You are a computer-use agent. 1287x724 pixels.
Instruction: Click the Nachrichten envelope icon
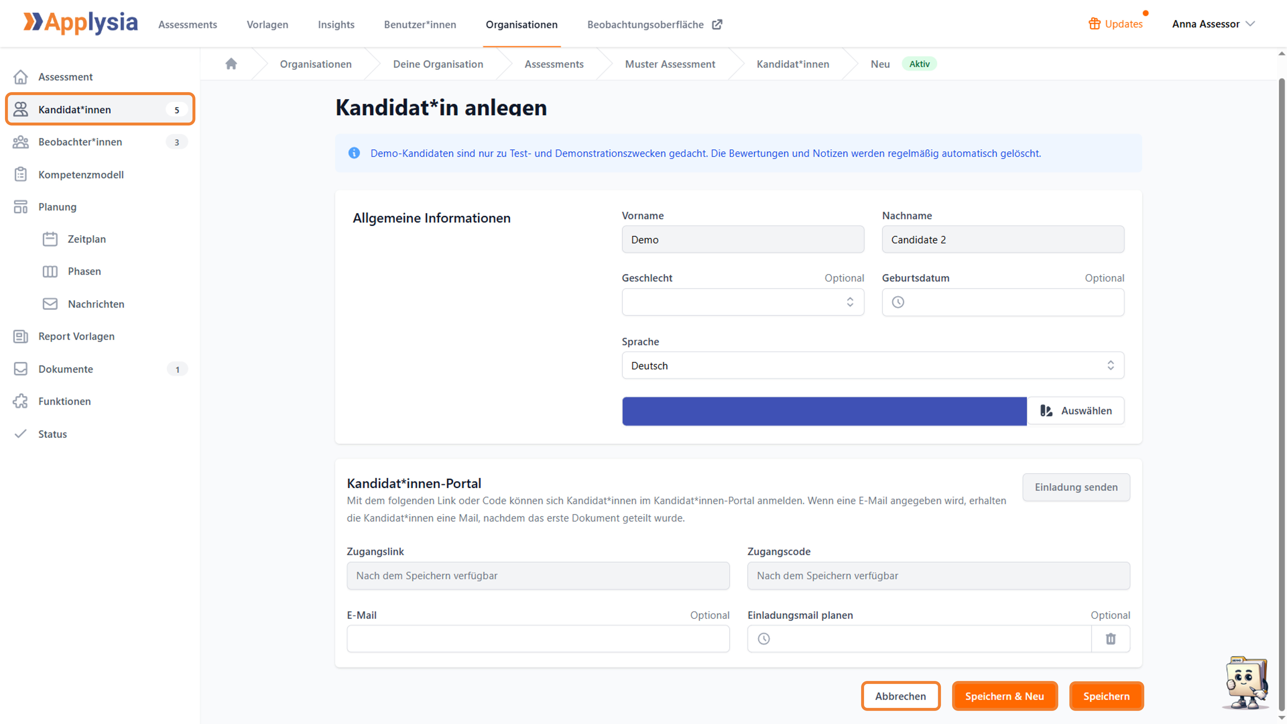click(x=50, y=304)
